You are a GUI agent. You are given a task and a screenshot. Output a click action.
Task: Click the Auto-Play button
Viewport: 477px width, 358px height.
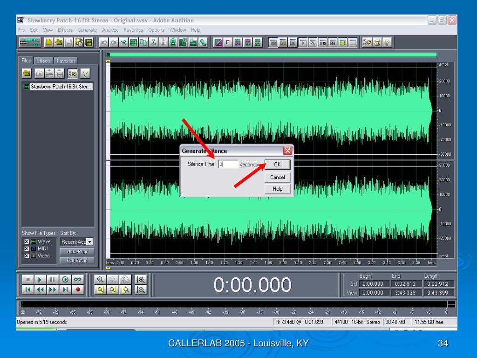[x=77, y=252]
